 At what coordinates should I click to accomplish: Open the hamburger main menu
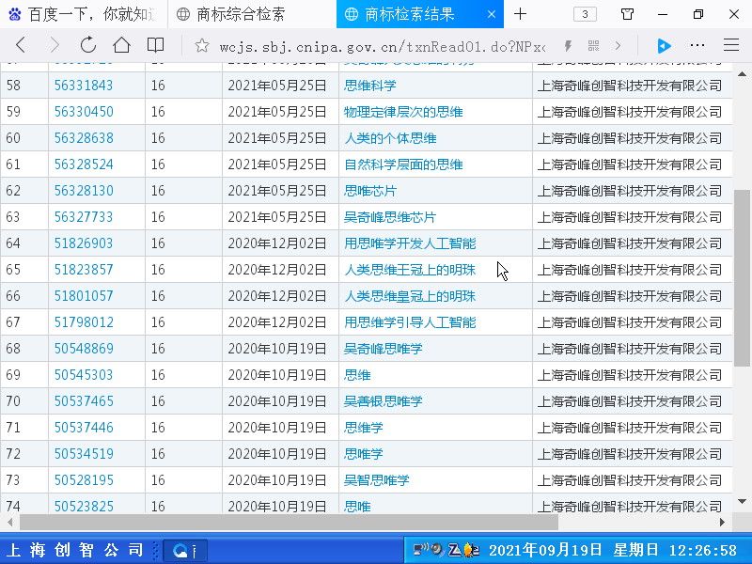pos(730,45)
